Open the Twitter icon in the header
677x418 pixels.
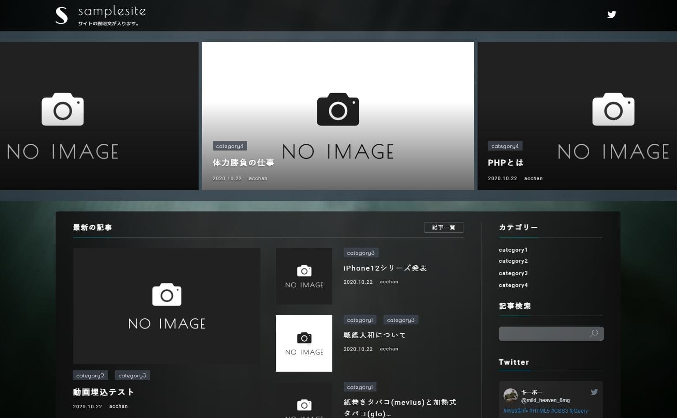point(611,15)
